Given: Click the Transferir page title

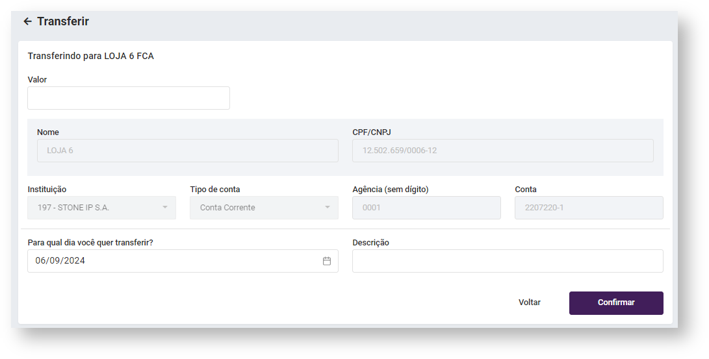Looking at the screenshot, I should pyautogui.click(x=63, y=21).
